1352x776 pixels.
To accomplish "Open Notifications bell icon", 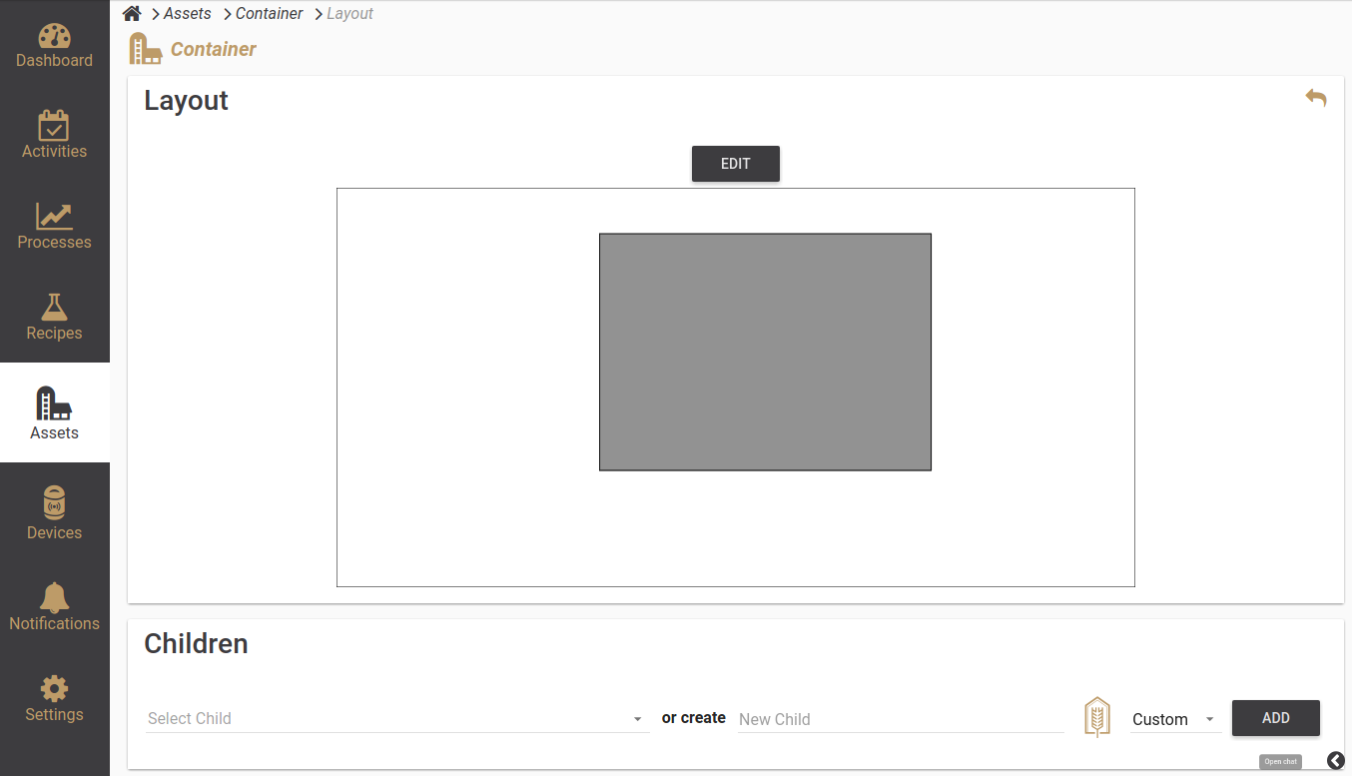I will [54, 597].
